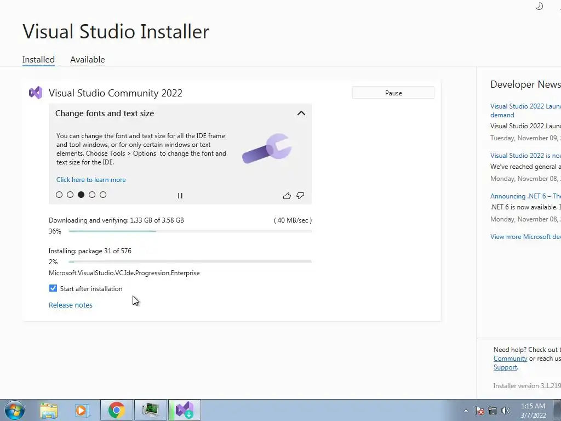Viewport: 561px width, 421px height.
Task: Open the Windows Start menu
Action: click(x=15, y=410)
